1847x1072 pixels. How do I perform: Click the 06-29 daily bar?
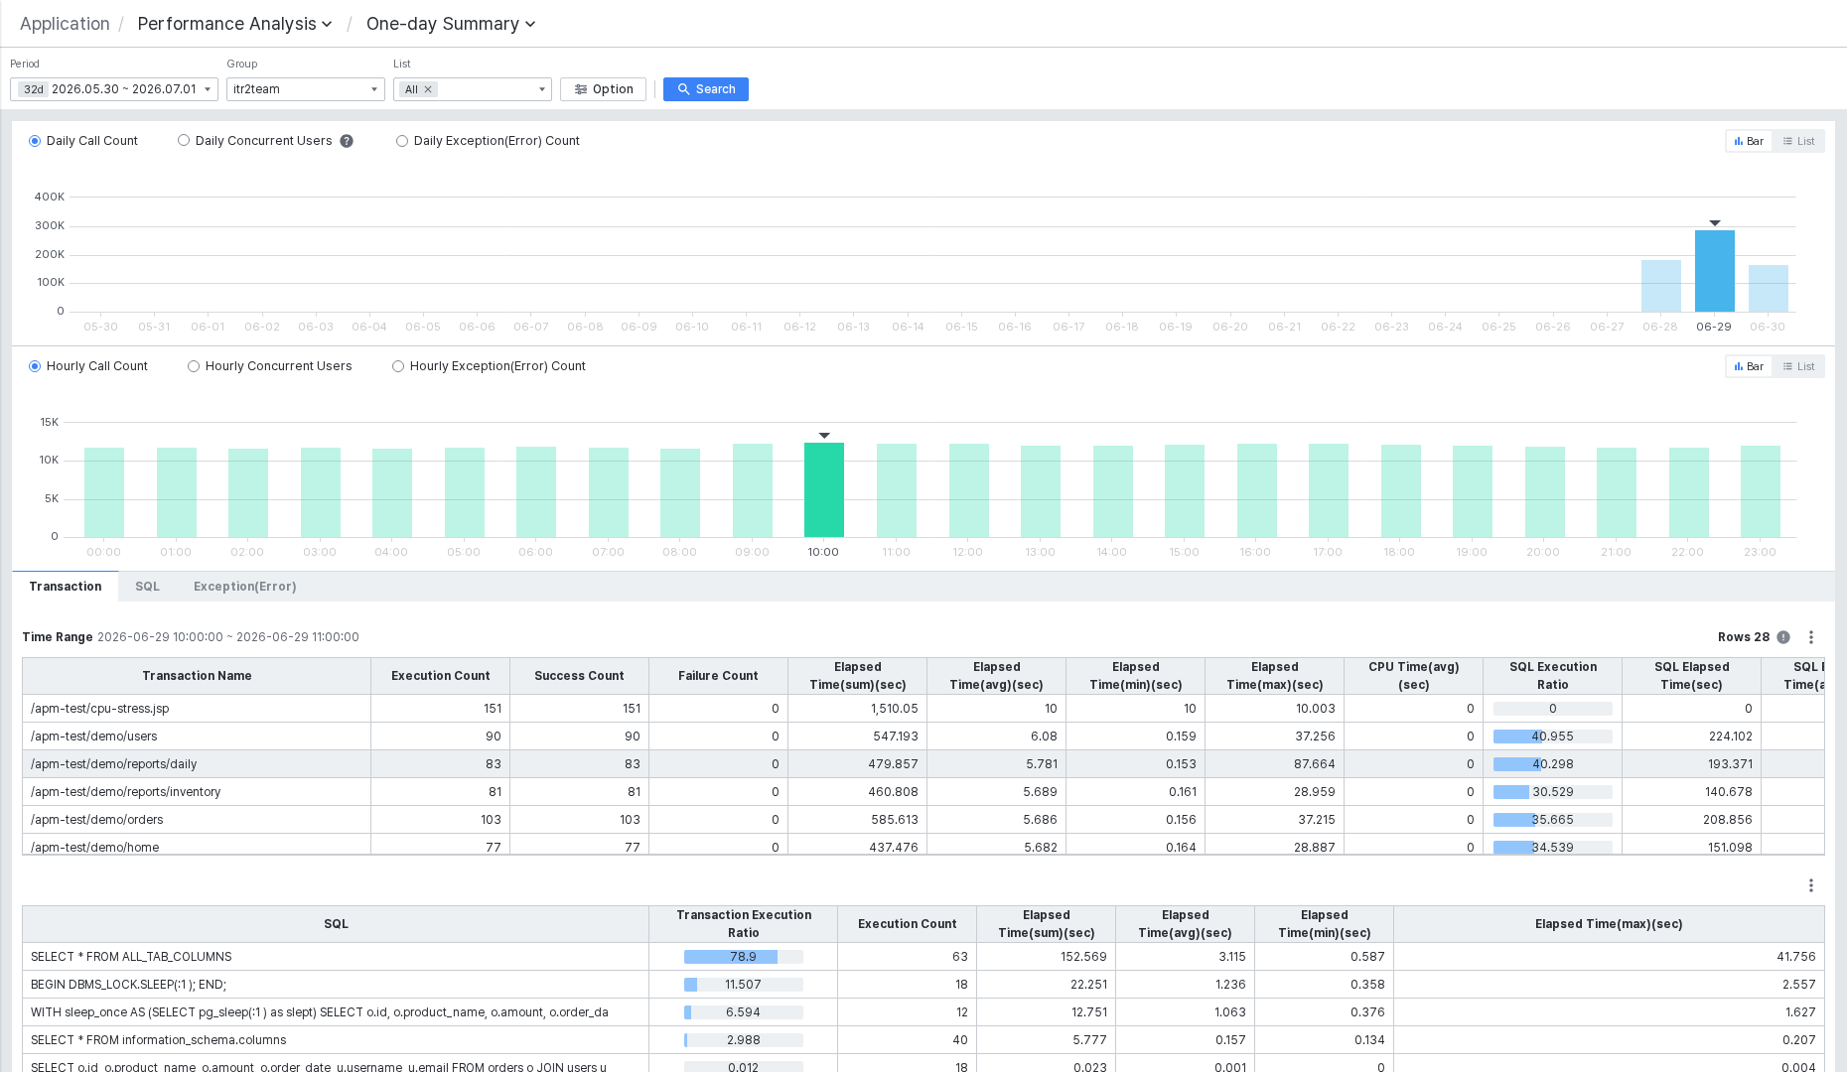(1715, 271)
